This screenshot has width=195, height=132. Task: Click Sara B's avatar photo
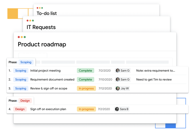(117, 109)
